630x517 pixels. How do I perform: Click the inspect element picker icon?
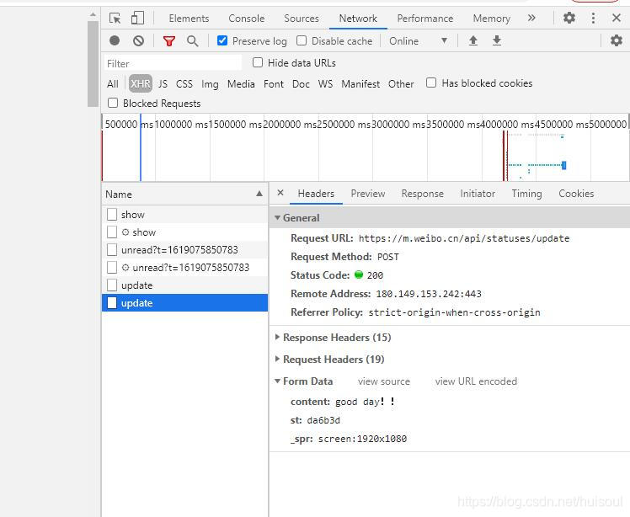(115, 18)
